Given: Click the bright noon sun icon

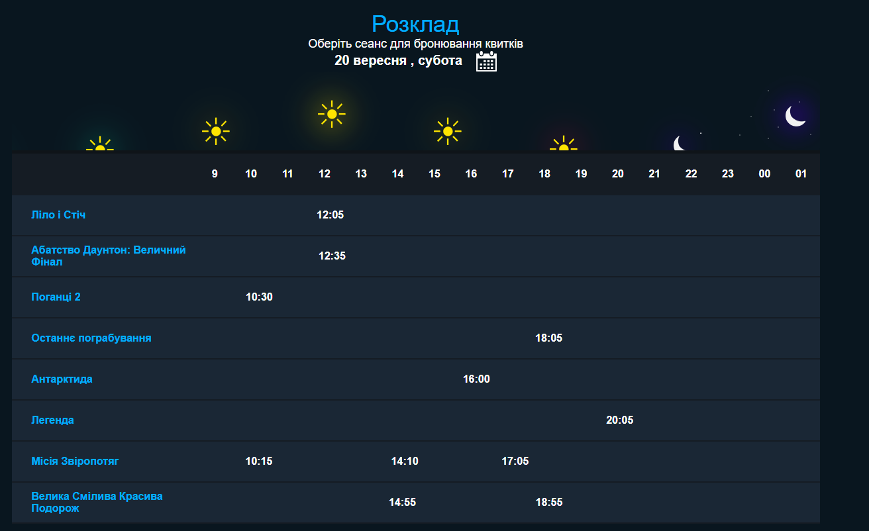Looking at the screenshot, I should click(x=332, y=114).
